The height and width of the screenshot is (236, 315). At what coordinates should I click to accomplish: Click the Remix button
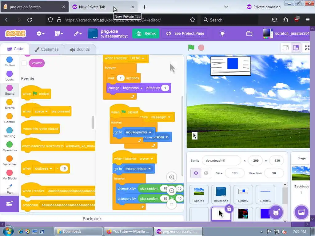coord(146,33)
